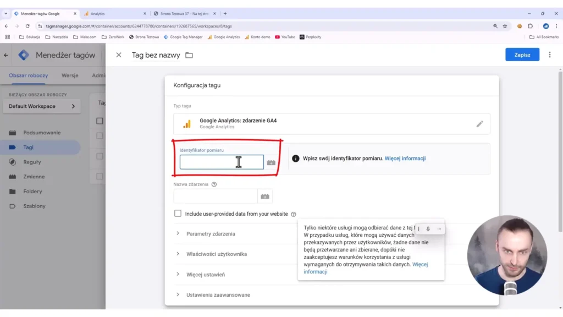The width and height of the screenshot is (563, 317).
Task: Save tag with Zapisz button
Action: pyautogui.click(x=522, y=54)
